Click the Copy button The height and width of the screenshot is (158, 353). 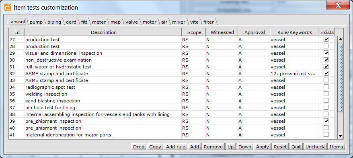click(x=155, y=147)
